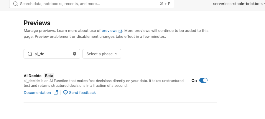Open the previews help link
Screen dimensions: 265x119
(x=109, y=31)
